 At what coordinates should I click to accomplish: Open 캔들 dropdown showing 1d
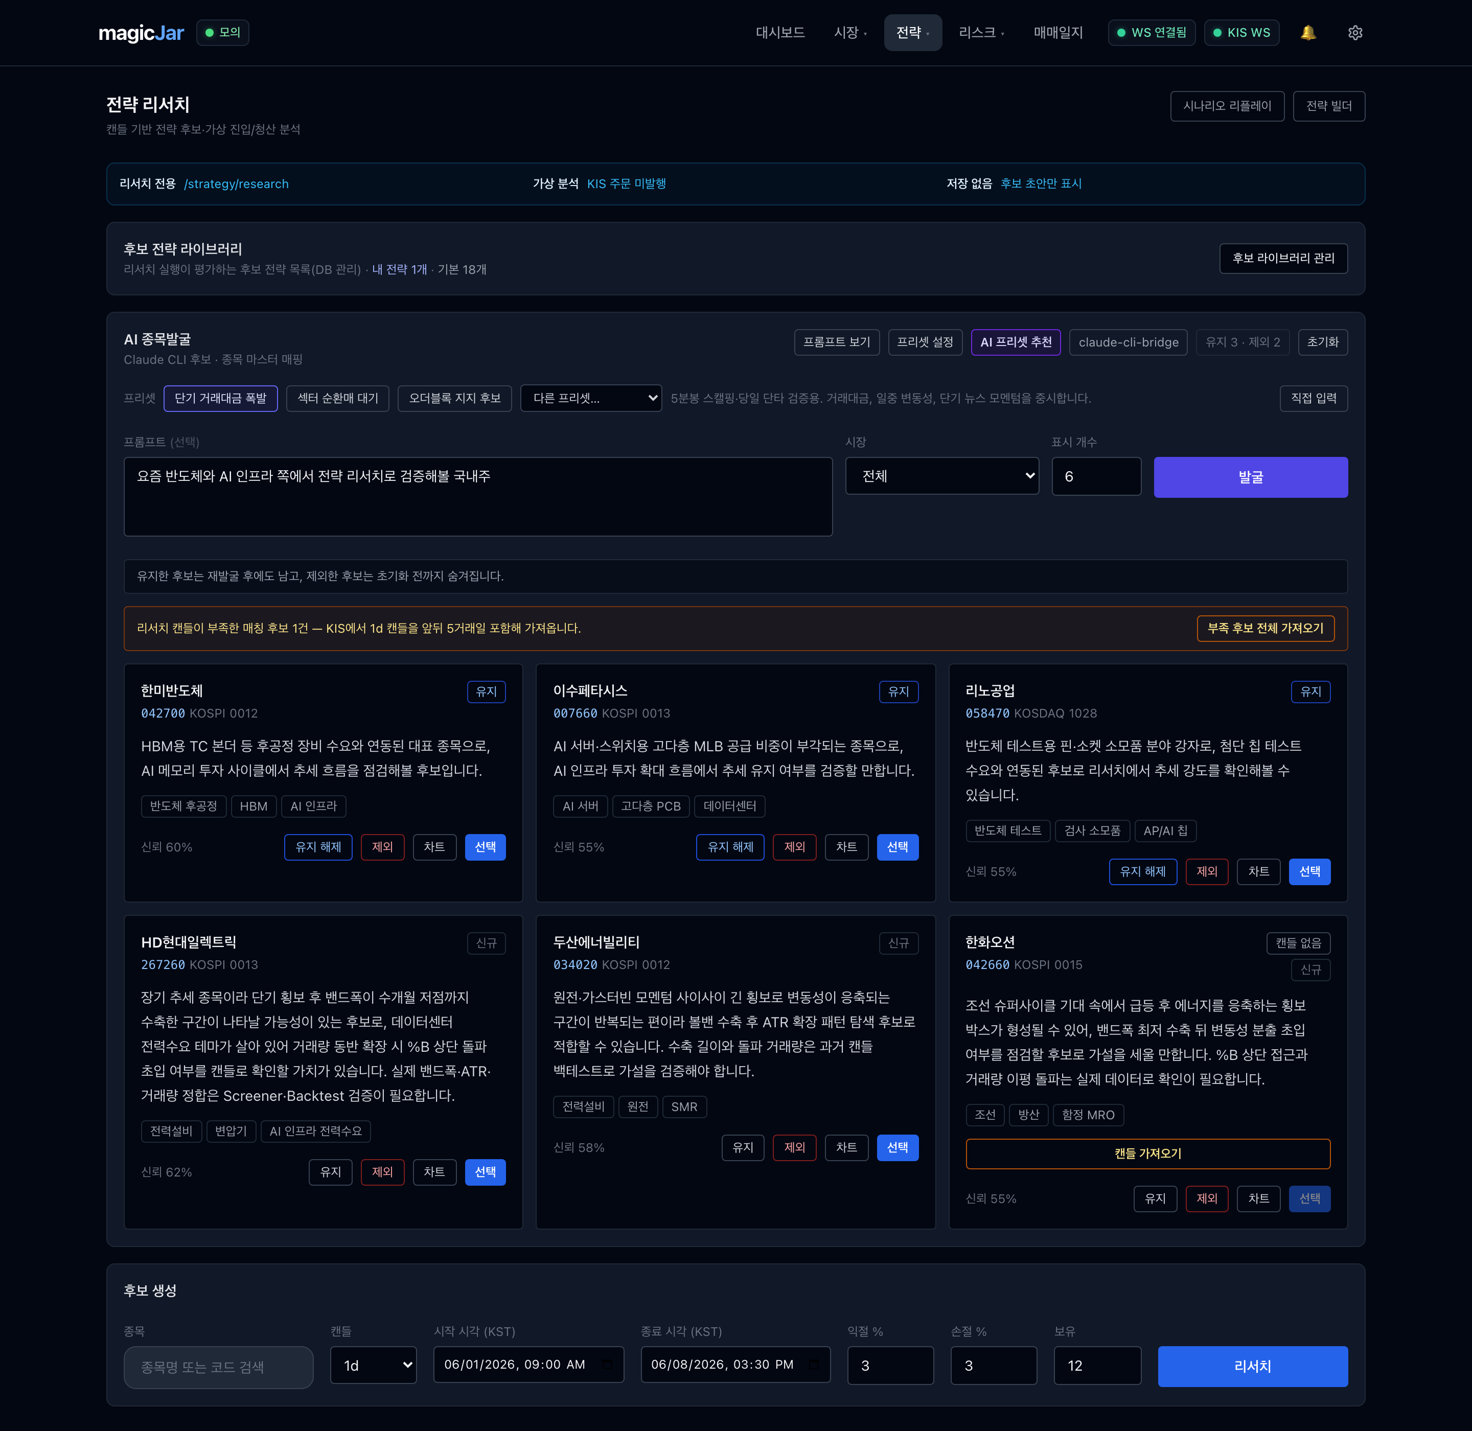374,1365
